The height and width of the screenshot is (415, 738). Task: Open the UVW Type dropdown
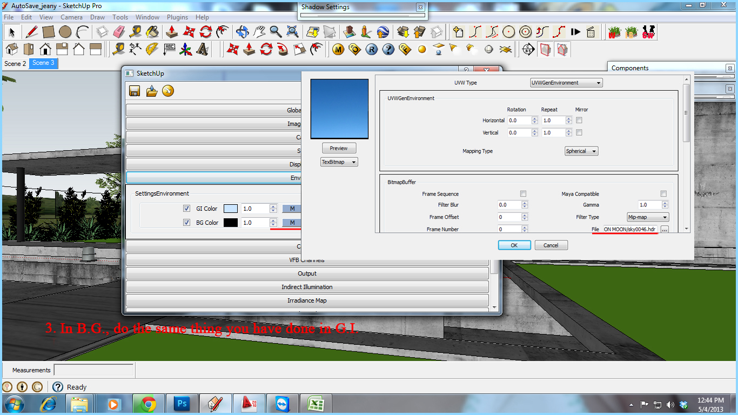click(566, 83)
